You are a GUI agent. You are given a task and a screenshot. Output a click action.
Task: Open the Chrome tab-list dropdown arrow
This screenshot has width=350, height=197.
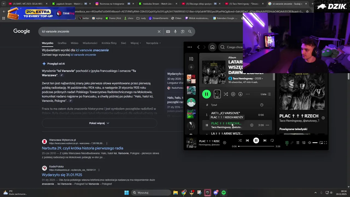coord(3,4)
